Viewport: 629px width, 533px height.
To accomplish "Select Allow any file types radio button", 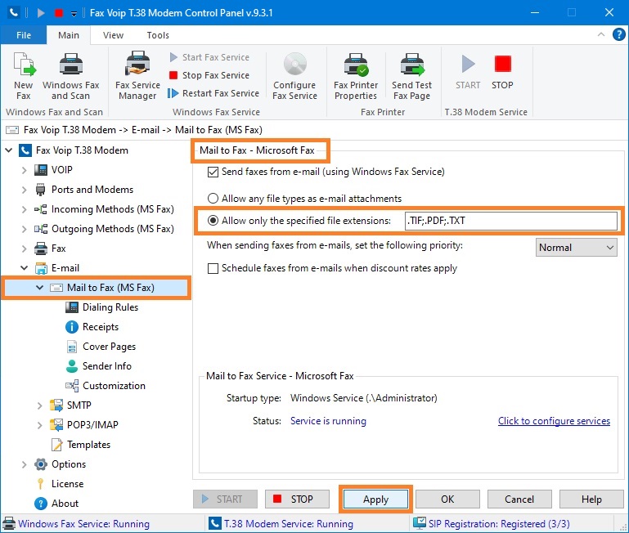I will coord(213,199).
